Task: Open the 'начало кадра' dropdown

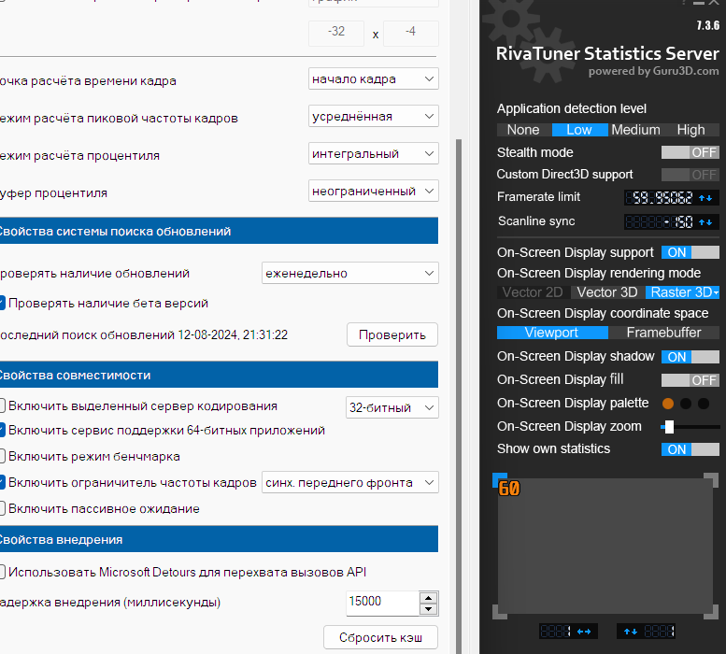Action: pyautogui.click(x=373, y=78)
